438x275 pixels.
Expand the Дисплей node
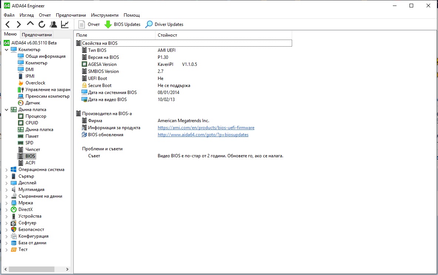(6, 183)
